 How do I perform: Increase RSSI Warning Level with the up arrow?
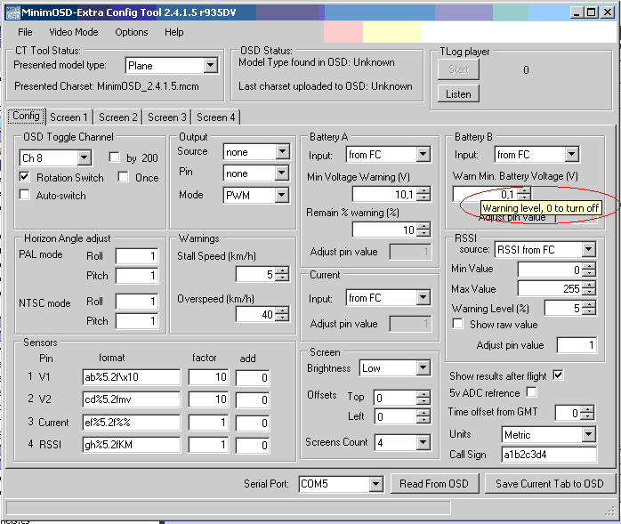pos(588,303)
